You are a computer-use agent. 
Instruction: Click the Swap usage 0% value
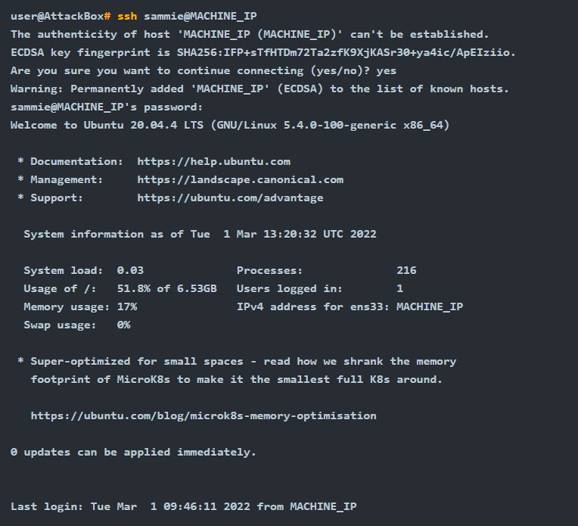click(x=123, y=325)
